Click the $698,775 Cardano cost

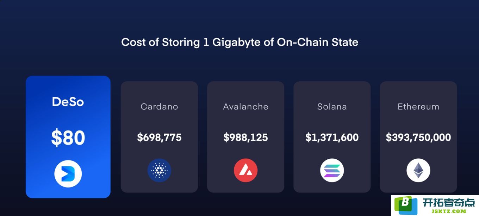(x=159, y=137)
